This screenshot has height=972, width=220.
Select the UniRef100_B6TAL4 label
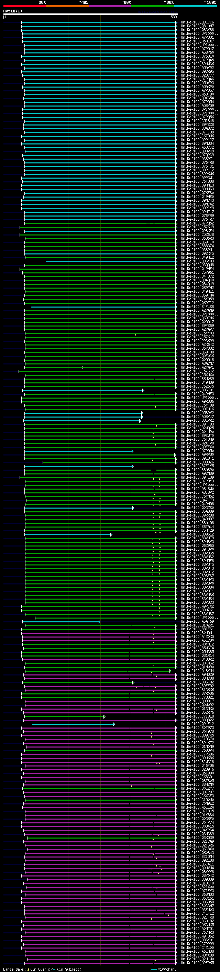pos(197,527)
